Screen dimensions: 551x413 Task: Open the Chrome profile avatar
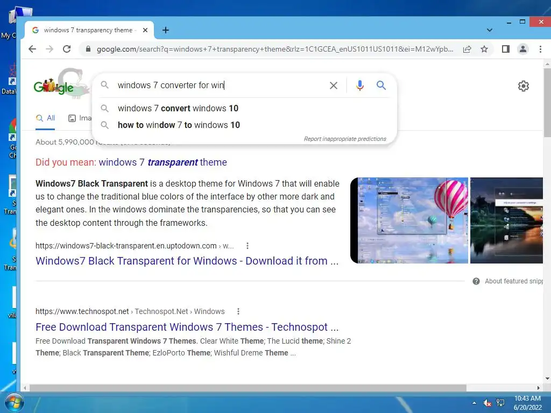click(523, 49)
